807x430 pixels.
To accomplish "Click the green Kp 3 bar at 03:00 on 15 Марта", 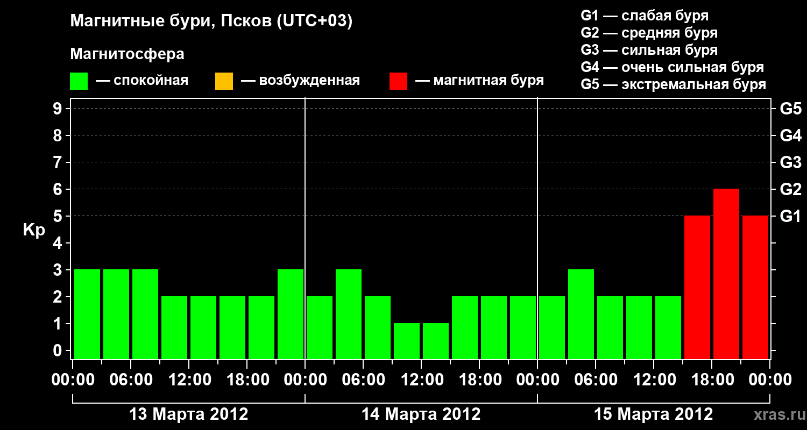I will point(581,314).
